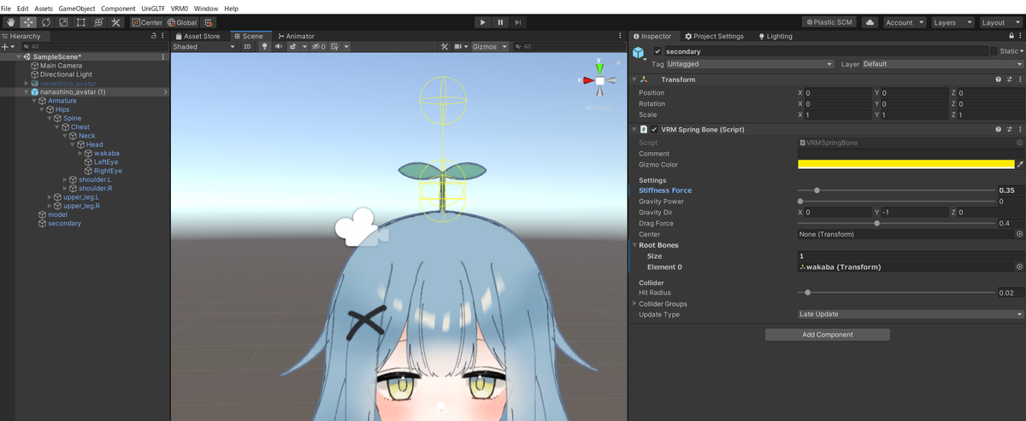Toggle scene effects icon (skybox, fog)
The width and height of the screenshot is (1026, 421).
click(x=294, y=47)
